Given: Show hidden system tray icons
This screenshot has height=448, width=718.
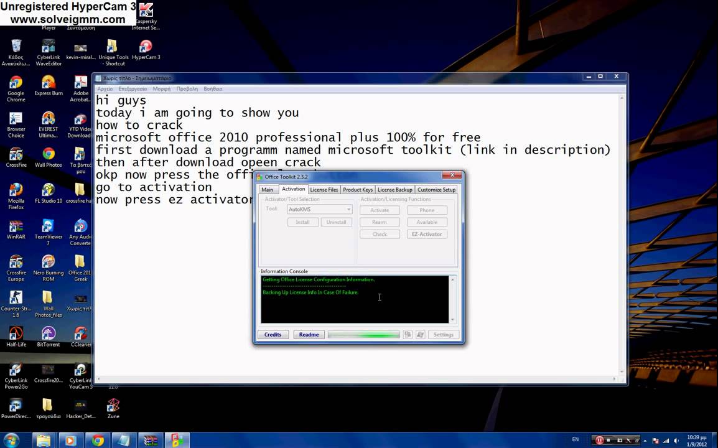Looking at the screenshot, I should coord(645,440).
